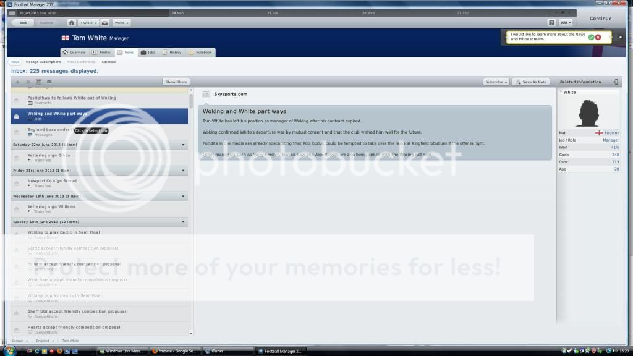
Task: Click the Home icon in the navigation bar
Action: (x=72, y=23)
